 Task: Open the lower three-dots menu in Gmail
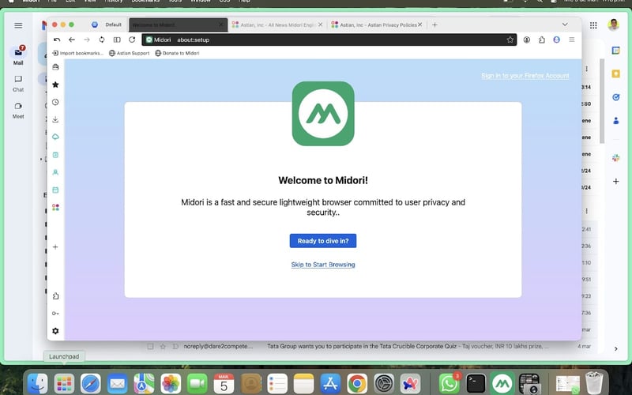[586, 211]
